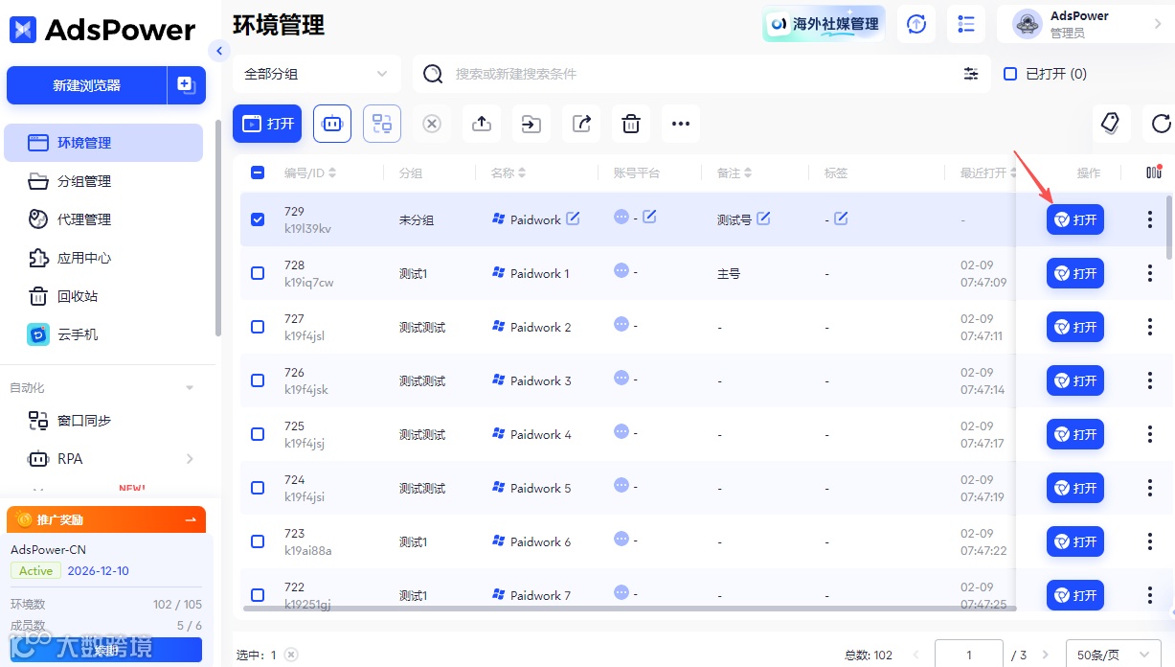Click the tag icon at toolbar right
Screen dimensions: 1175x667
pos(1111,124)
